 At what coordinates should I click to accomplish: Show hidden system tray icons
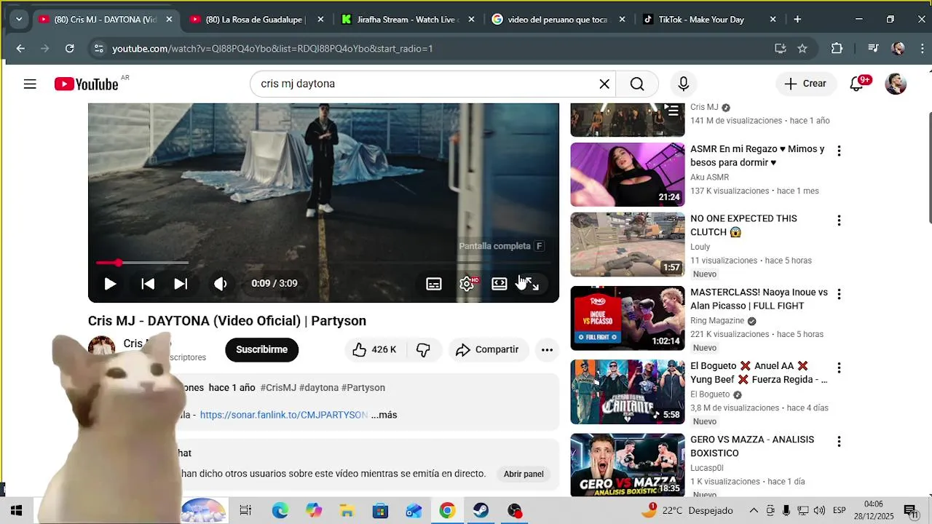754,511
